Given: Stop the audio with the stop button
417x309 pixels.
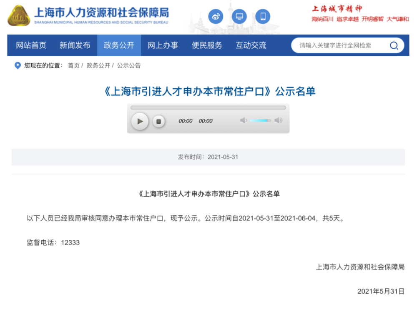Looking at the screenshot, I should pyautogui.click(x=158, y=122).
